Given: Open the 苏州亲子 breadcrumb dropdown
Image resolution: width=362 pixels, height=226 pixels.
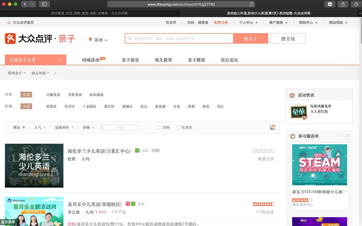Looking at the screenshot, I should [17, 73].
